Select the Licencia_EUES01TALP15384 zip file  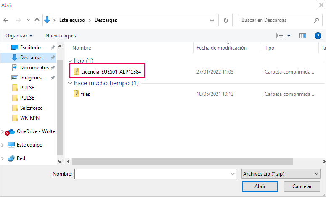tap(107, 72)
